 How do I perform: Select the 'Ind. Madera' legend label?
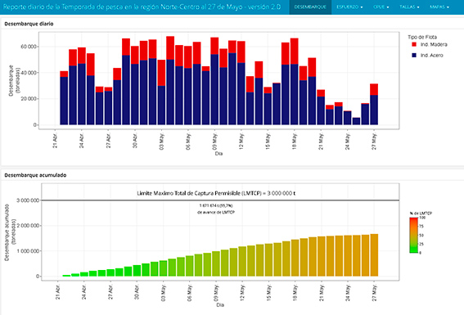coord(434,45)
